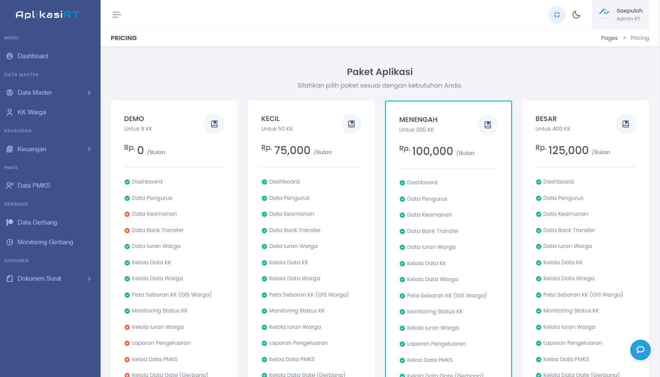Open Dashboard from the sidebar

point(33,56)
